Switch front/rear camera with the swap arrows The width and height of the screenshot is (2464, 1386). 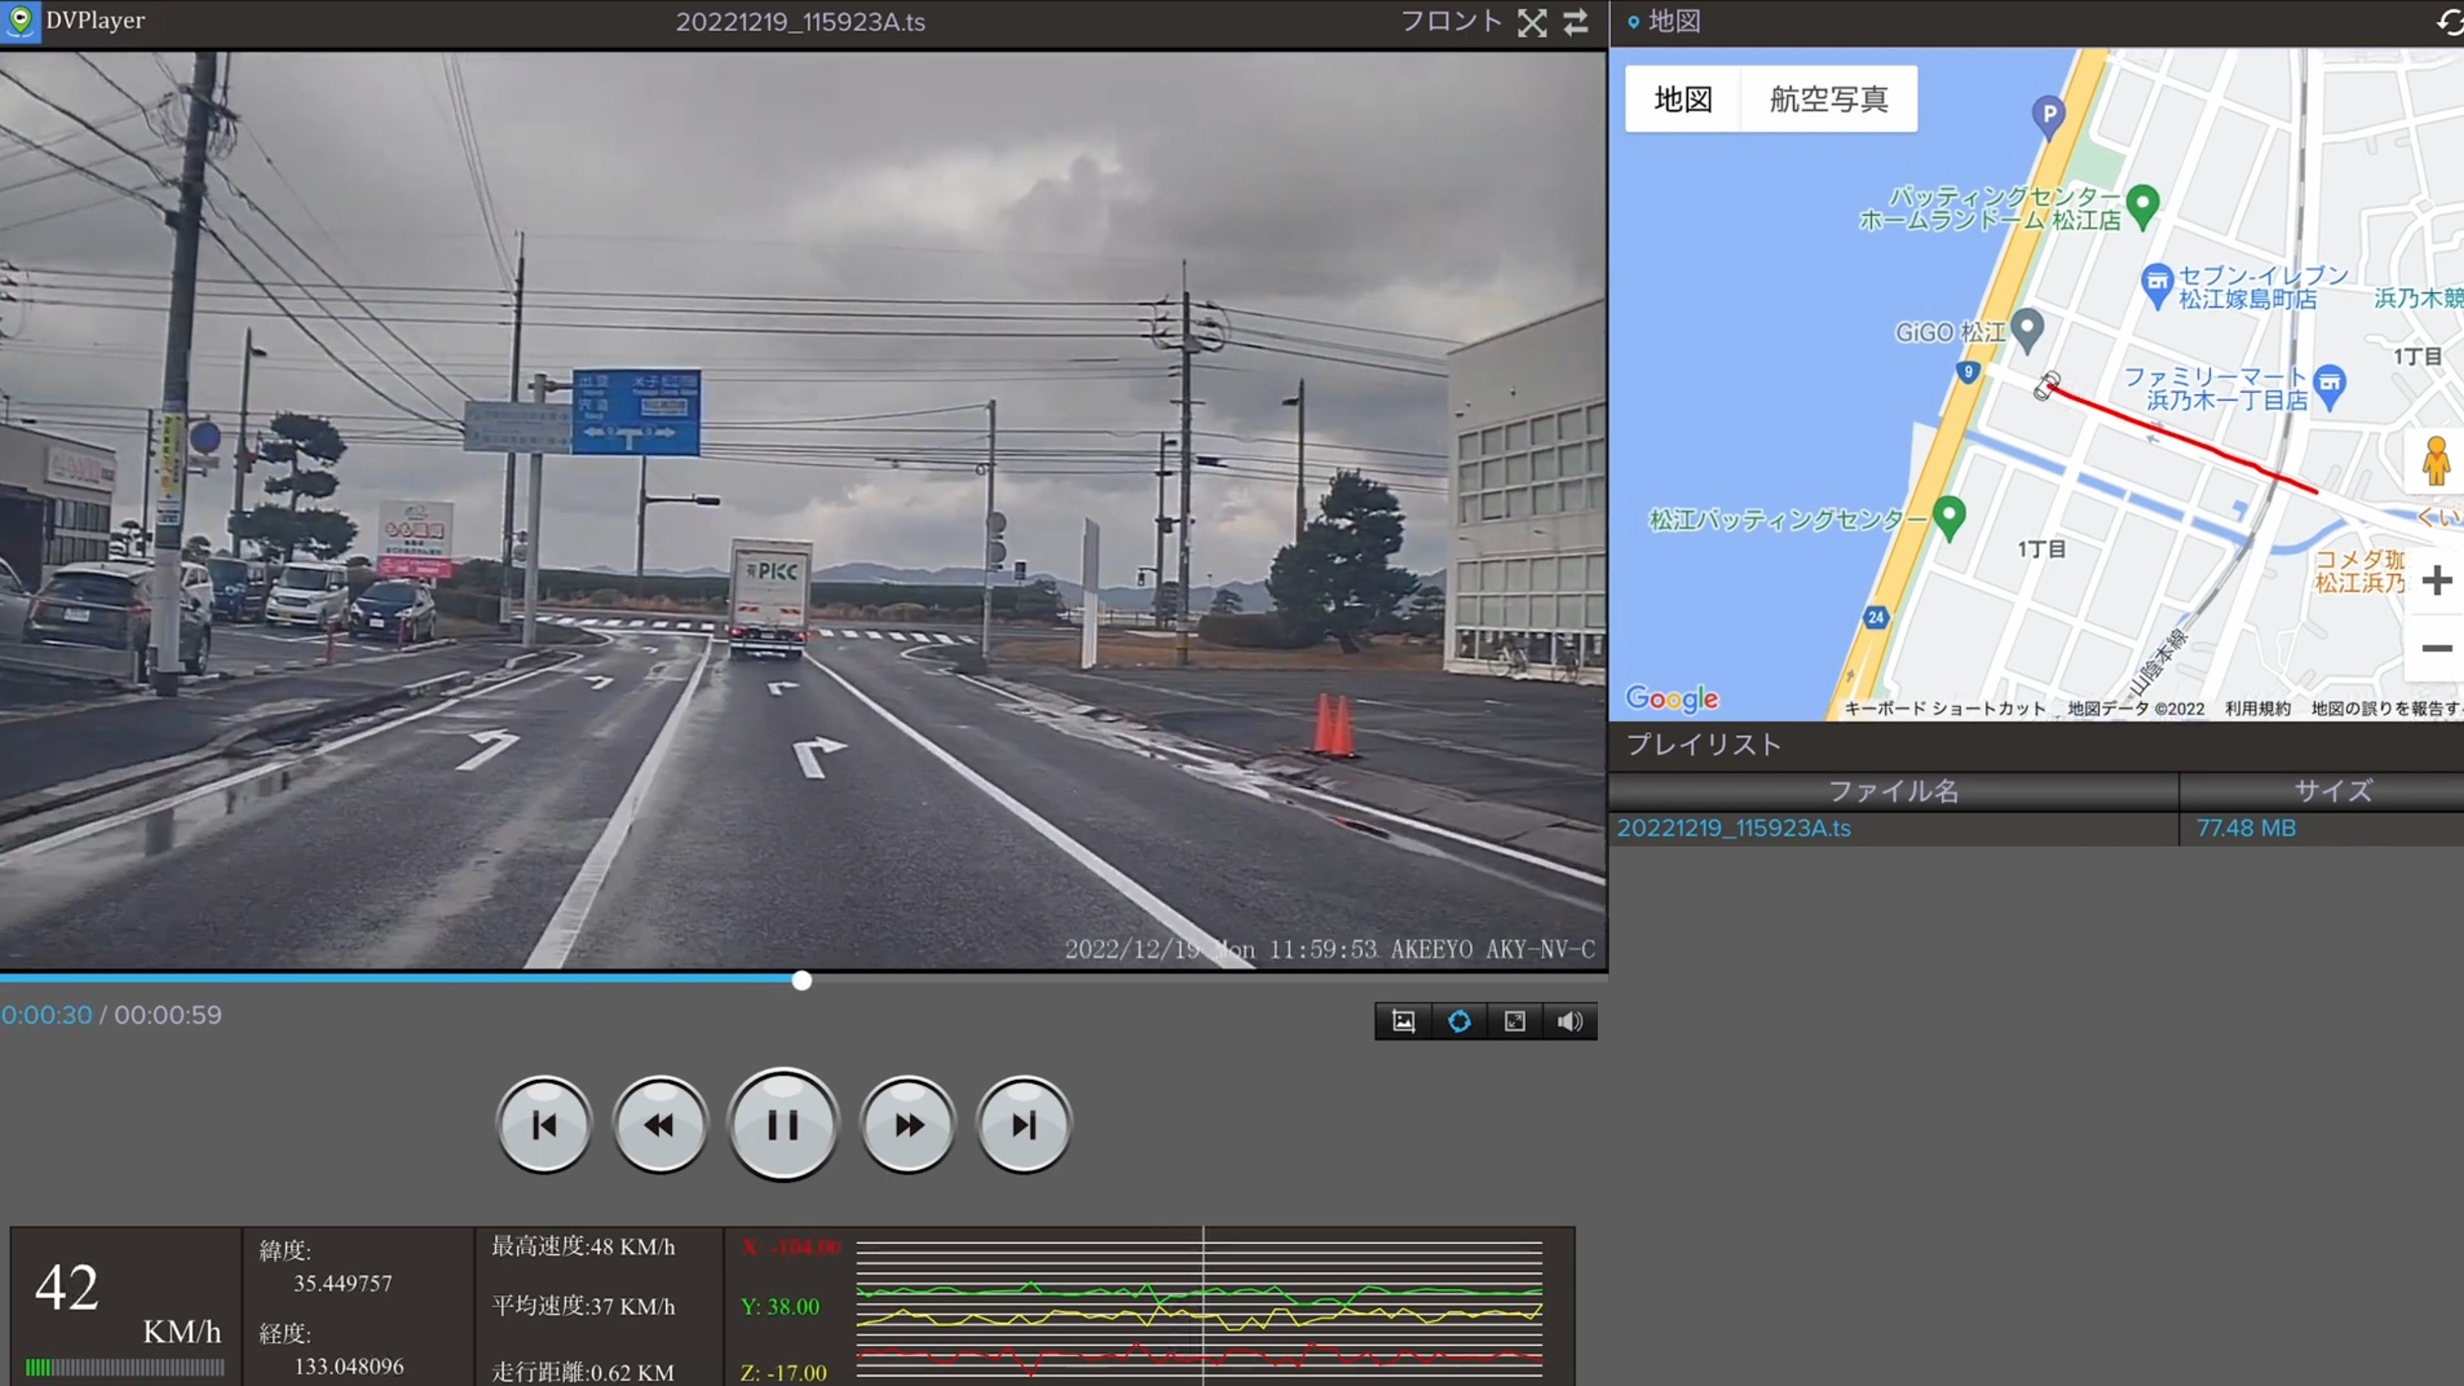(x=1575, y=22)
